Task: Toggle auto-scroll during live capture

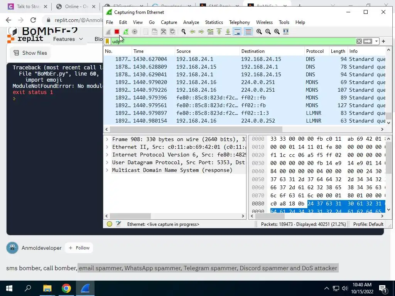Action: (x=237, y=32)
